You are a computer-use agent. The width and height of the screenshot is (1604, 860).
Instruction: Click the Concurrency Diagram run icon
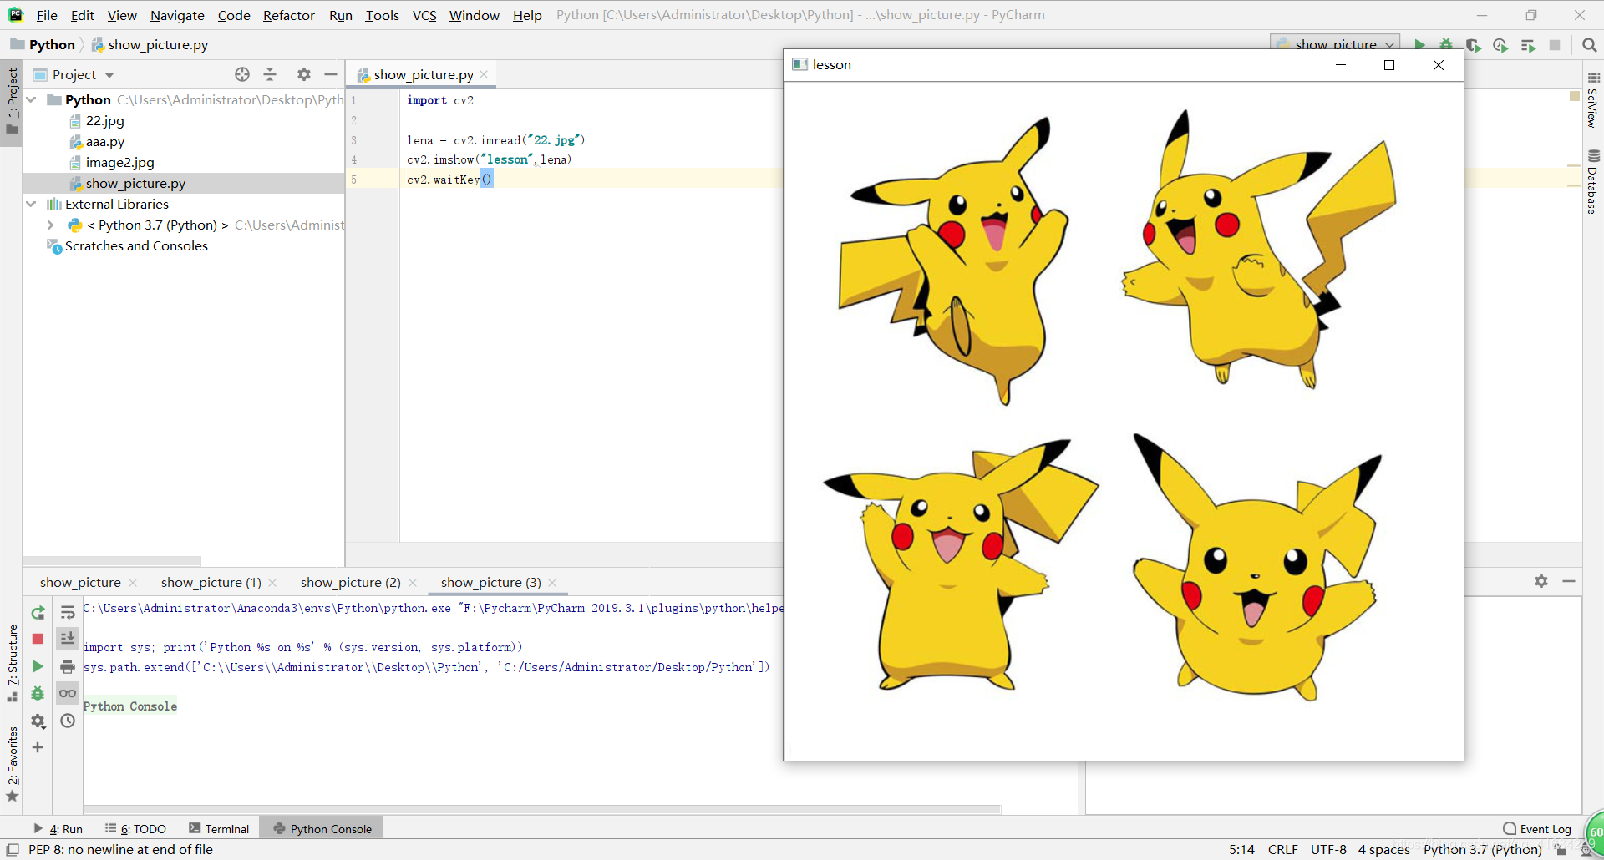pos(1528,45)
